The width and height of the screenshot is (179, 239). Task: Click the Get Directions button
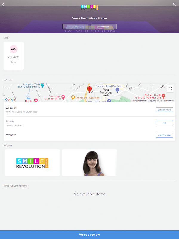tap(164, 110)
